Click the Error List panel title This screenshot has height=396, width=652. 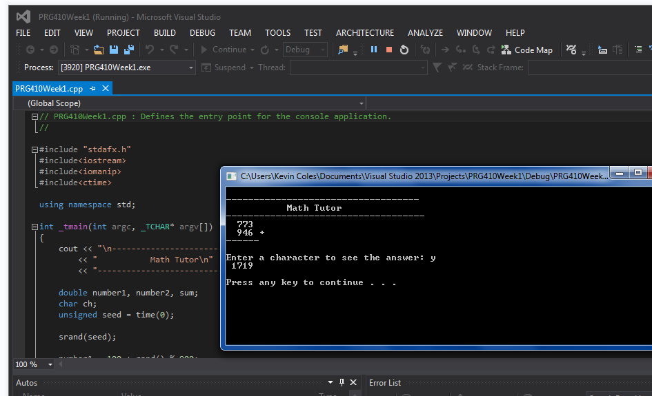point(384,383)
